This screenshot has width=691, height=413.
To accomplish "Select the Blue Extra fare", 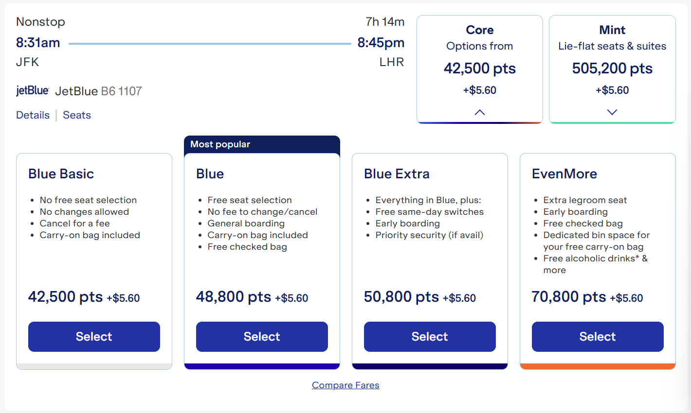I will pyautogui.click(x=429, y=336).
